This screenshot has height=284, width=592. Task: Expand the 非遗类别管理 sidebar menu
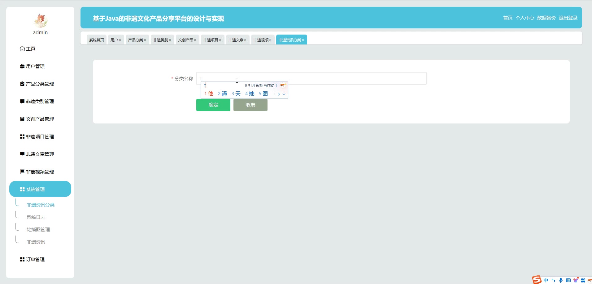[40, 102]
